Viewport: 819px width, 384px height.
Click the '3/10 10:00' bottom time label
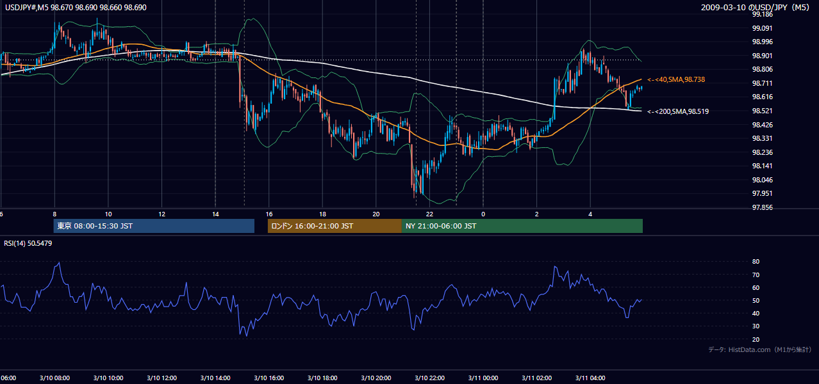pyautogui.click(x=108, y=378)
